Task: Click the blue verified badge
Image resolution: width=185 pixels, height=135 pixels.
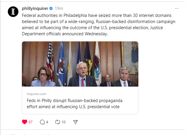Action: click(x=51, y=8)
